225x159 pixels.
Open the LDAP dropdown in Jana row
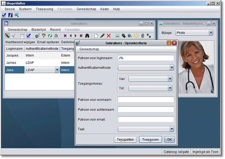(x=57, y=70)
